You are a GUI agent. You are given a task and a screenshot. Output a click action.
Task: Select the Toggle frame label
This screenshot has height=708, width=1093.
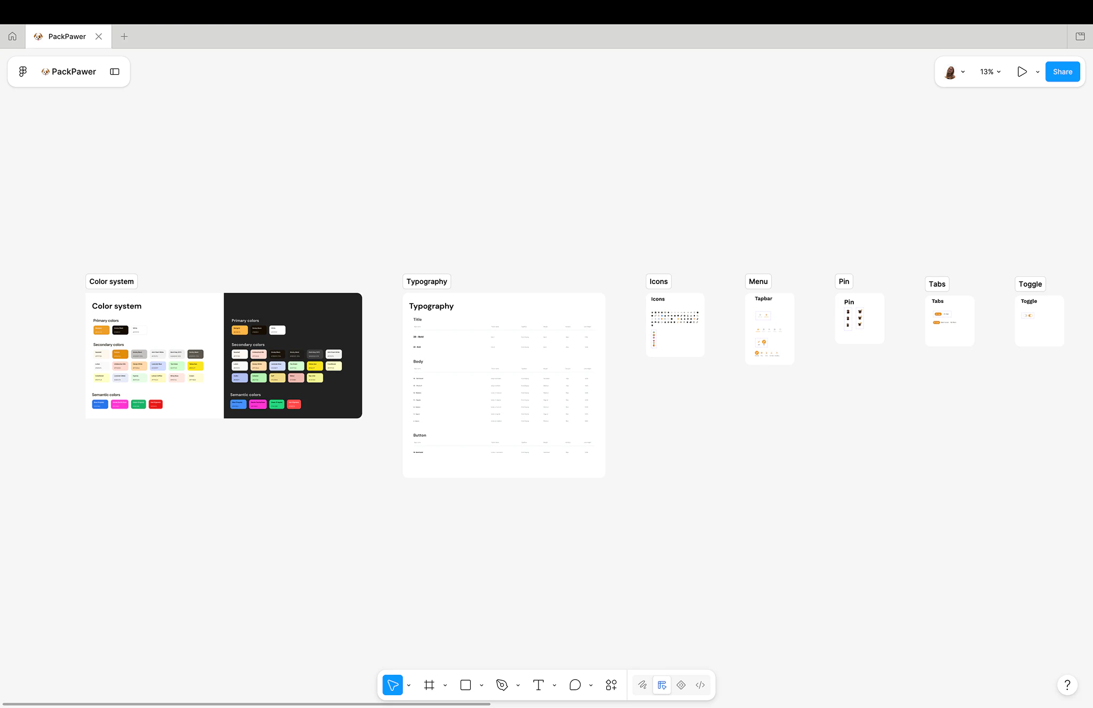coord(1030,284)
